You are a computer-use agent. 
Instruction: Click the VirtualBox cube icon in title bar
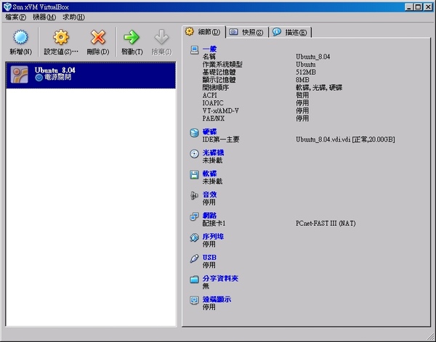point(7,7)
